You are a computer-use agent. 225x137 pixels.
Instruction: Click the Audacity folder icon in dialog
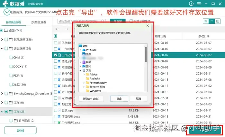87,78
